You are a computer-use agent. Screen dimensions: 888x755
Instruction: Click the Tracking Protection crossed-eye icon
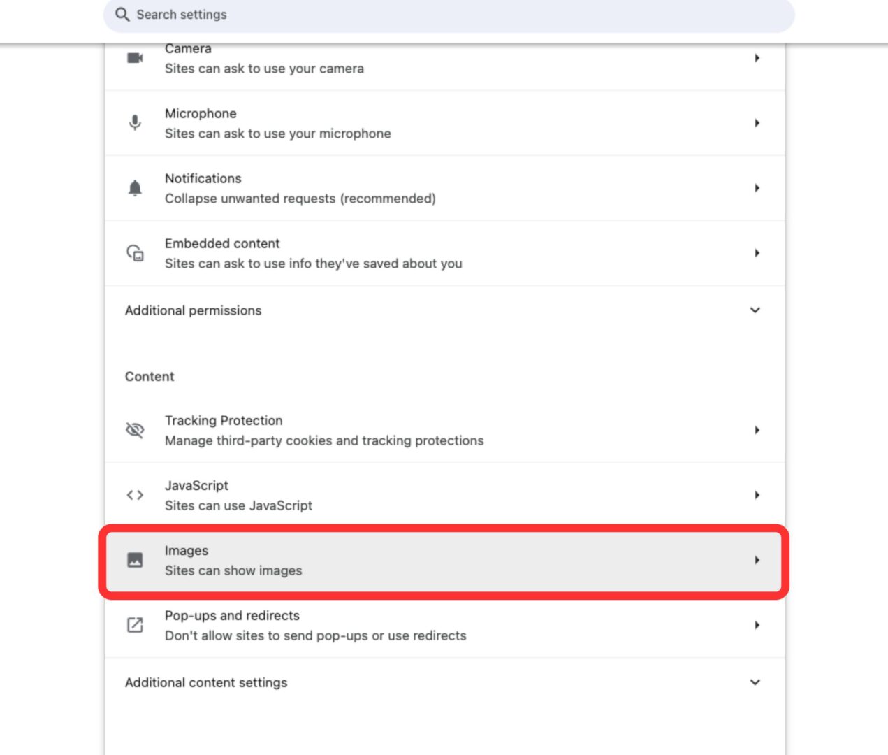(x=135, y=430)
